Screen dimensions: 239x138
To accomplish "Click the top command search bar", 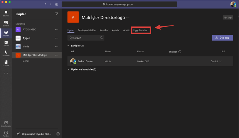I will [x=119, y=4].
